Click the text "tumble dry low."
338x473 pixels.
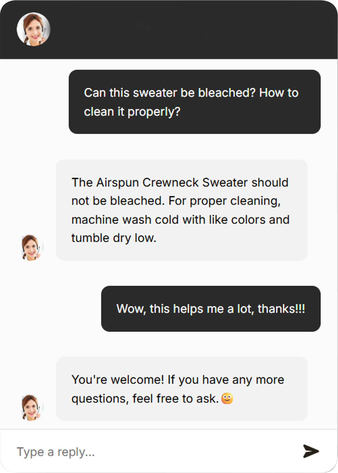114,238
